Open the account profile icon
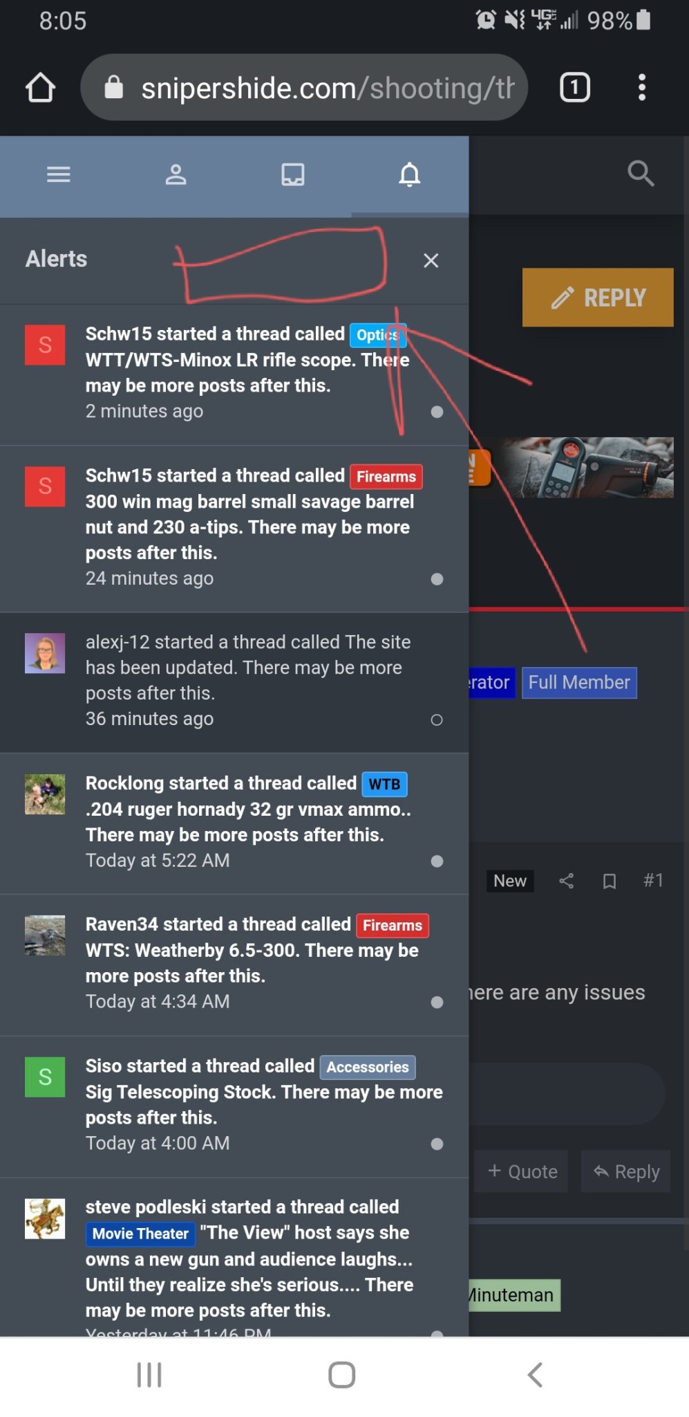 click(176, 174)
